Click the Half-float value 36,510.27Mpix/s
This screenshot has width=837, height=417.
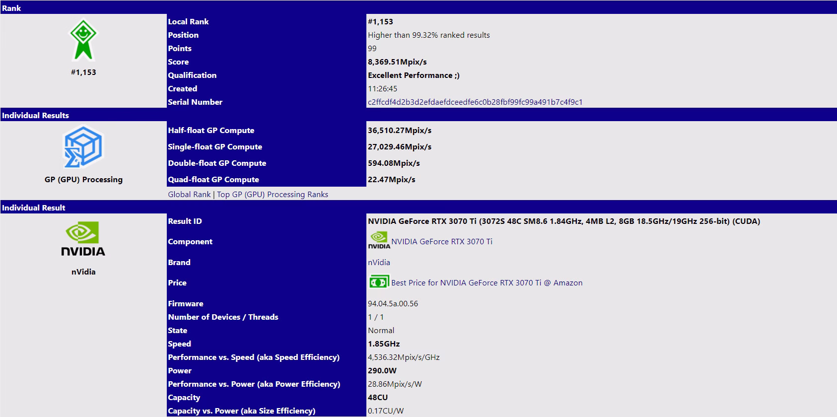point(400,130)
